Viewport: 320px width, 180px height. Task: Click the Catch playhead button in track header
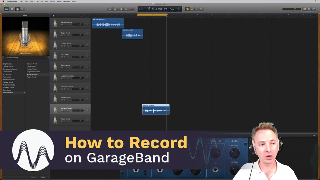tap(82, 15)
